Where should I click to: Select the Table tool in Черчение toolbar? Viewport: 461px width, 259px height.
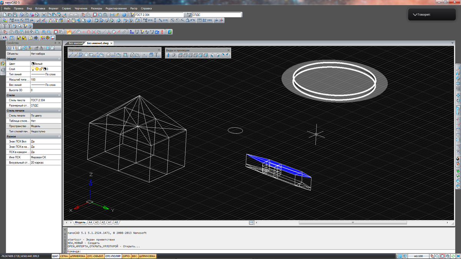tap(151, 55)
